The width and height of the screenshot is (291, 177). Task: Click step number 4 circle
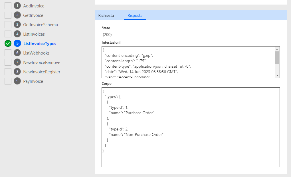pos(17,34)
